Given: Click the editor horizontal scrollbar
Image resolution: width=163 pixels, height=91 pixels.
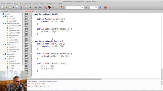Looking at the screenshot, I should [64, 79].
